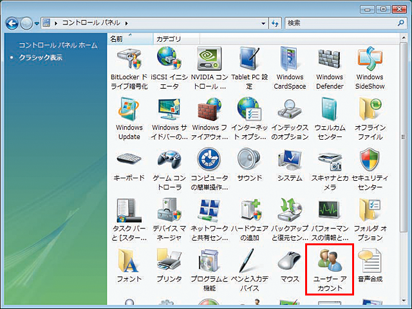The height and width of the screenshot is (309, 412).
Task: Click コントロール パネル ホーム link
Action: (x=58, y=46)
